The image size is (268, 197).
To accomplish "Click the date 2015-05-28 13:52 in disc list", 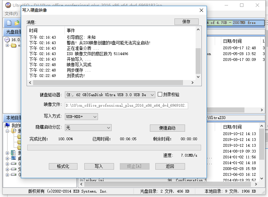I will pyautogui.click(x=239, y=54).
